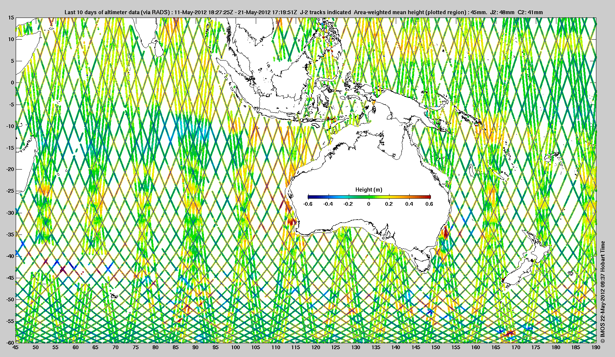Screen dimensions: 615x357
Task: Click the "-0.2" colorbar tick label
Action: click(x=348, y=204)
